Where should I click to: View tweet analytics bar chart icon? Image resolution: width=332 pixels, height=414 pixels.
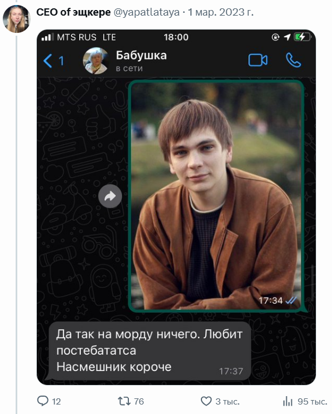tap(287, 401)
